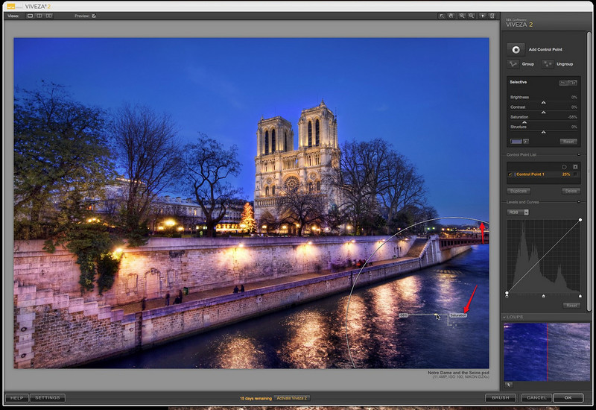Expand the Selective sliders view icon
The width and height of the screenshot is (596, 410).
point(573,83)
